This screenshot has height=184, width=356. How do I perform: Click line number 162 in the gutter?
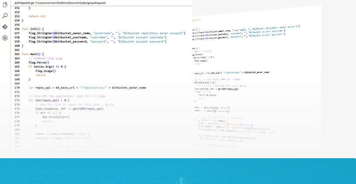(x=17, y=54)
